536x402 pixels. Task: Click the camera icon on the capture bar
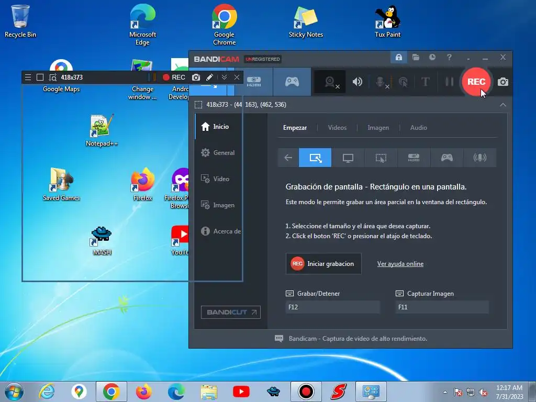pos(196,77)
